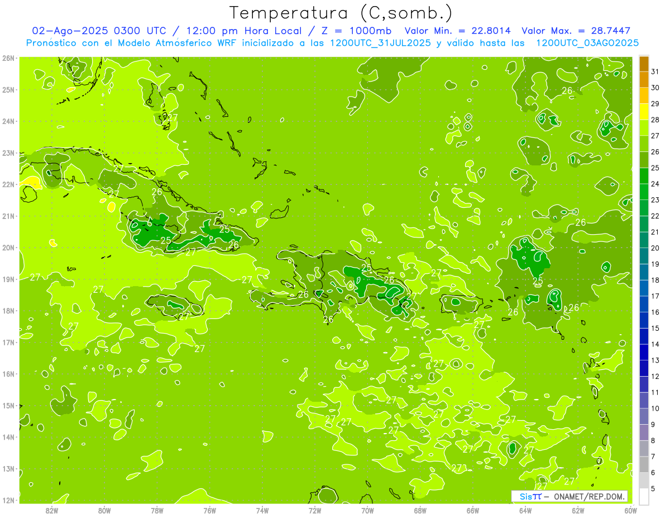The image size is (670, 518).
Task: Click the "Valor Max. = 28.7447" value
Action: [576, 31]
